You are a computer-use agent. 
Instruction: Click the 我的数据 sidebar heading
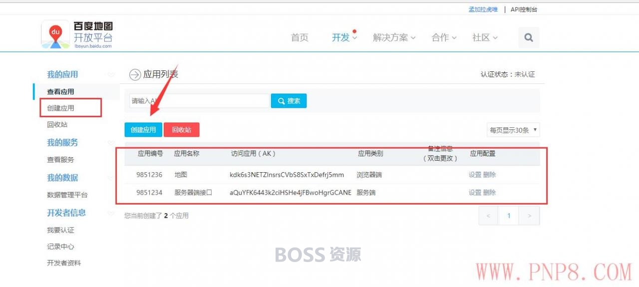point(62,177)
